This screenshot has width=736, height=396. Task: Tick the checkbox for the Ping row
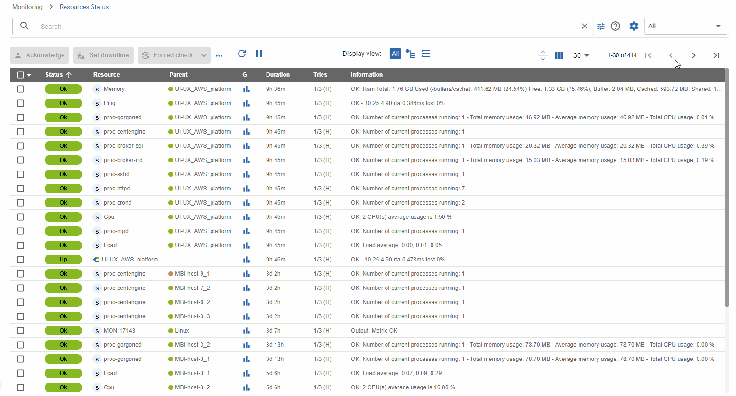[x=20, y=103]
